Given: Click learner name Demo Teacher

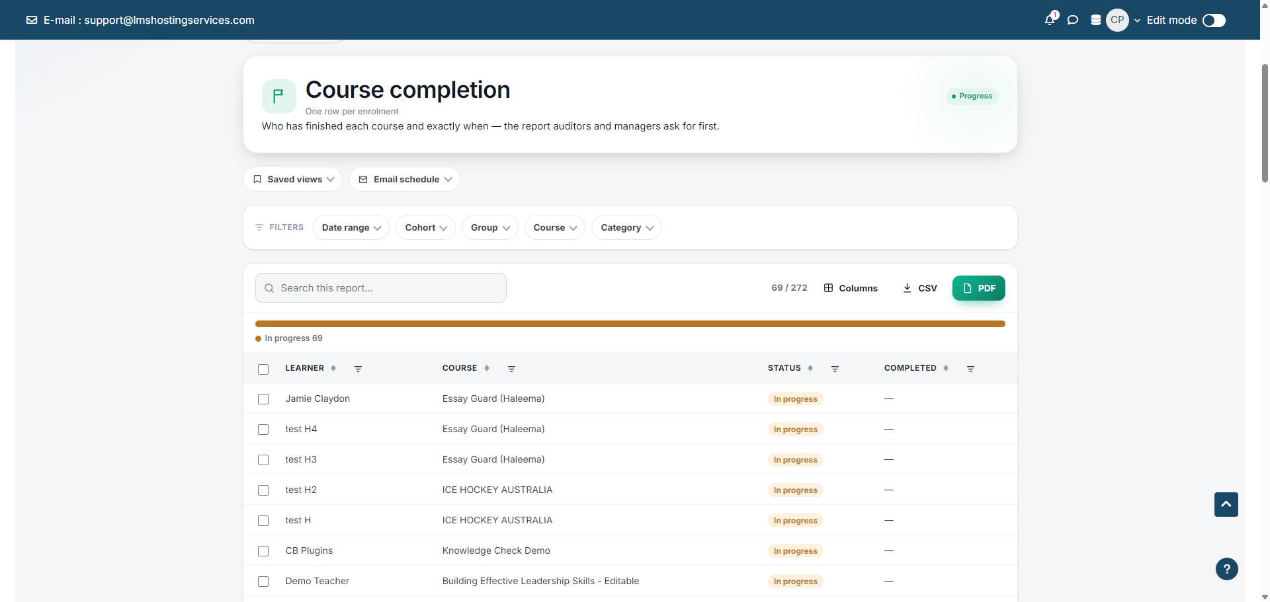Looking at the screenshot, I should (x=317, y=581).
